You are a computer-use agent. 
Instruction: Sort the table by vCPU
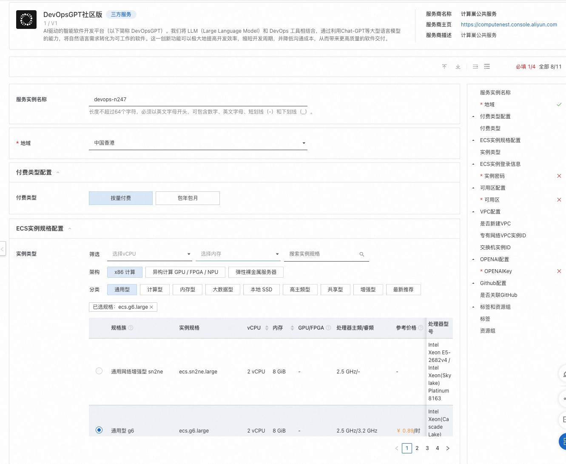tap(267, 328)
